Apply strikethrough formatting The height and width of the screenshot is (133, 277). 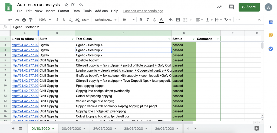(x=154, y=20)
